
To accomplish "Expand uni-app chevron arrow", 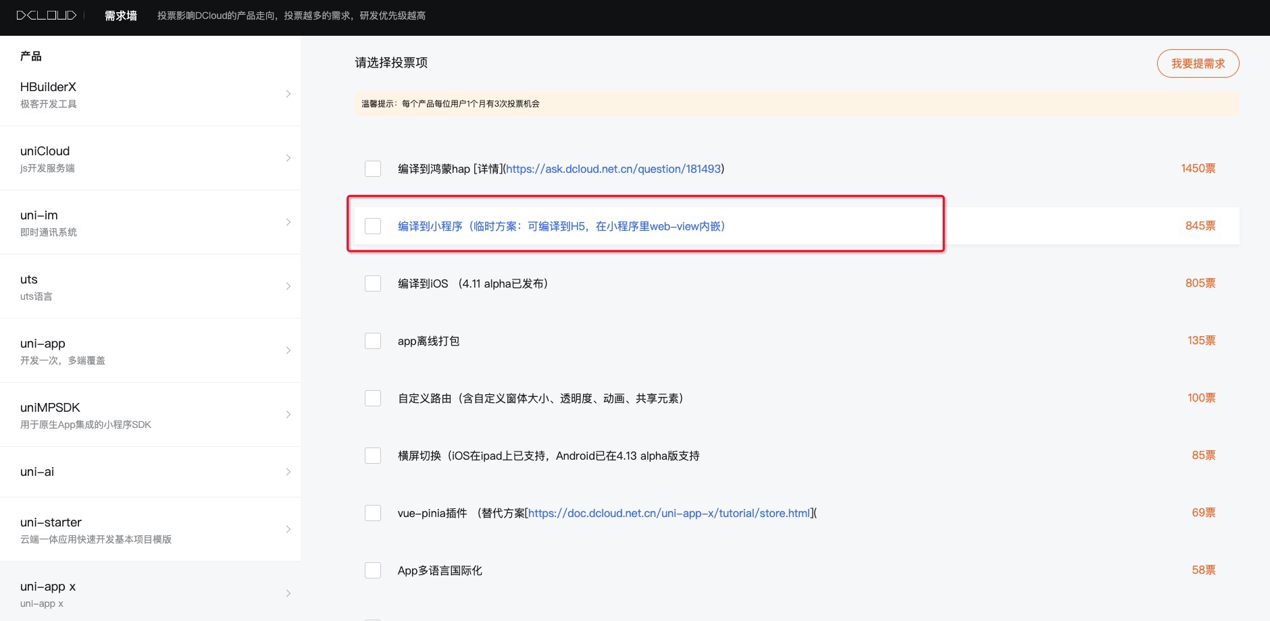I will tap(288, 350).
